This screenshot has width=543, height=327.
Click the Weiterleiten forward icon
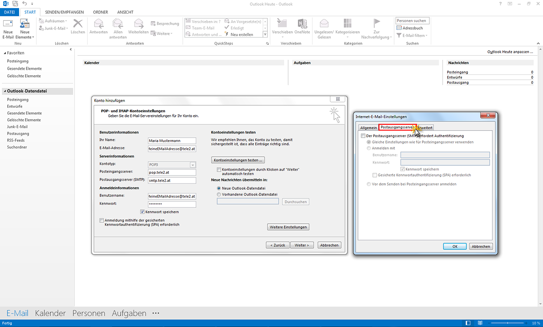(x=138, y=24)
